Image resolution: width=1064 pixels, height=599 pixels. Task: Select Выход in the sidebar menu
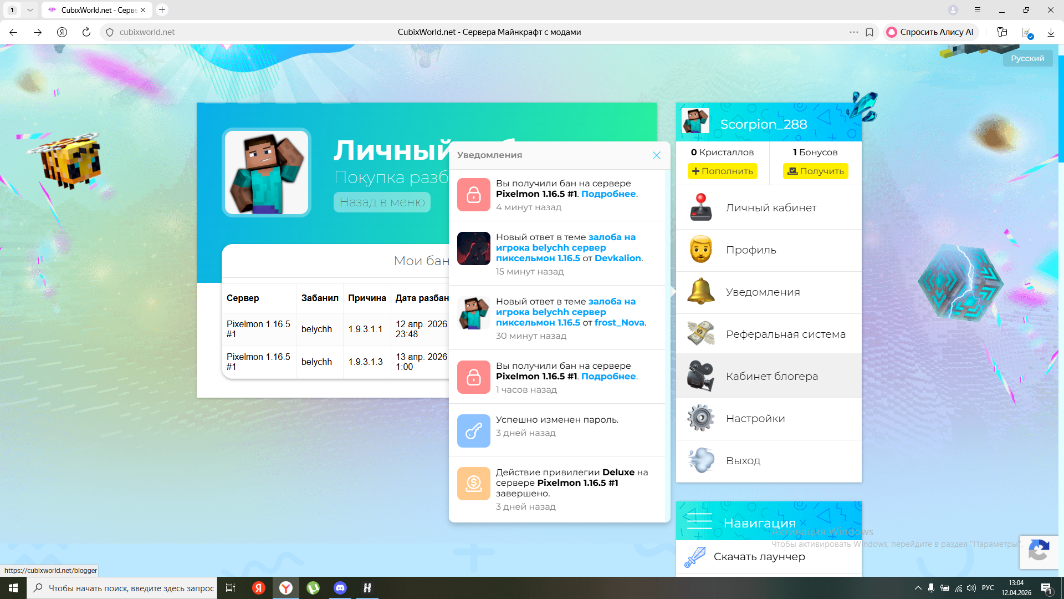coord(743,461)
